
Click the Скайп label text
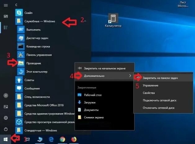click(x=29, y=13)
